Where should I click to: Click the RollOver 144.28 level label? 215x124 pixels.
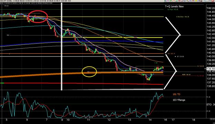[183, 17]
